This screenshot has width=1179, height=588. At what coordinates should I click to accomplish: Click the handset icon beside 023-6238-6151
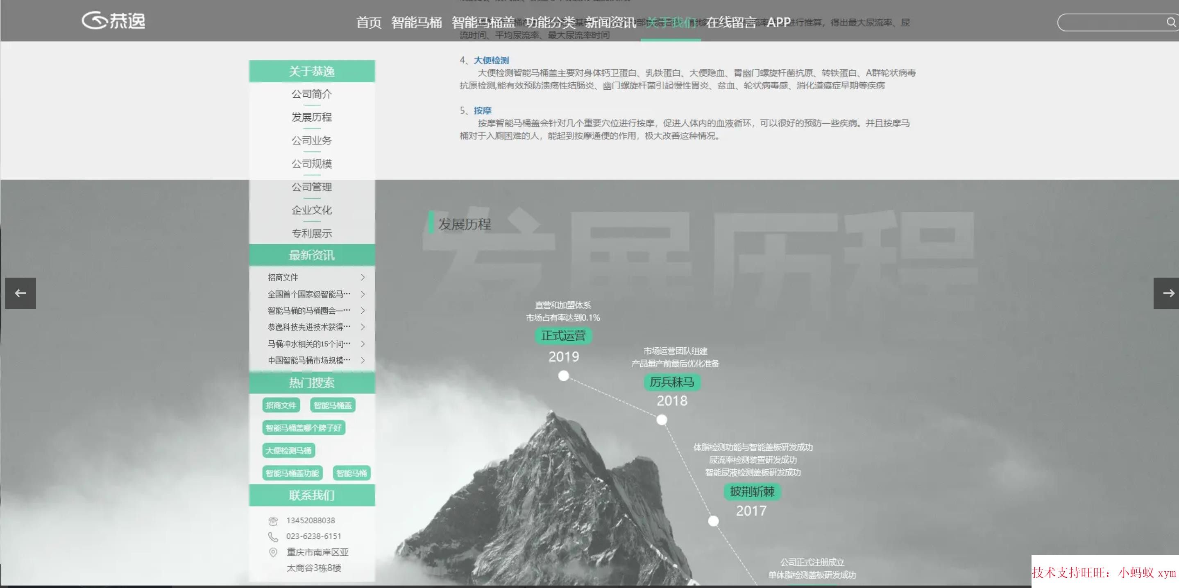(x=273, y=536)
